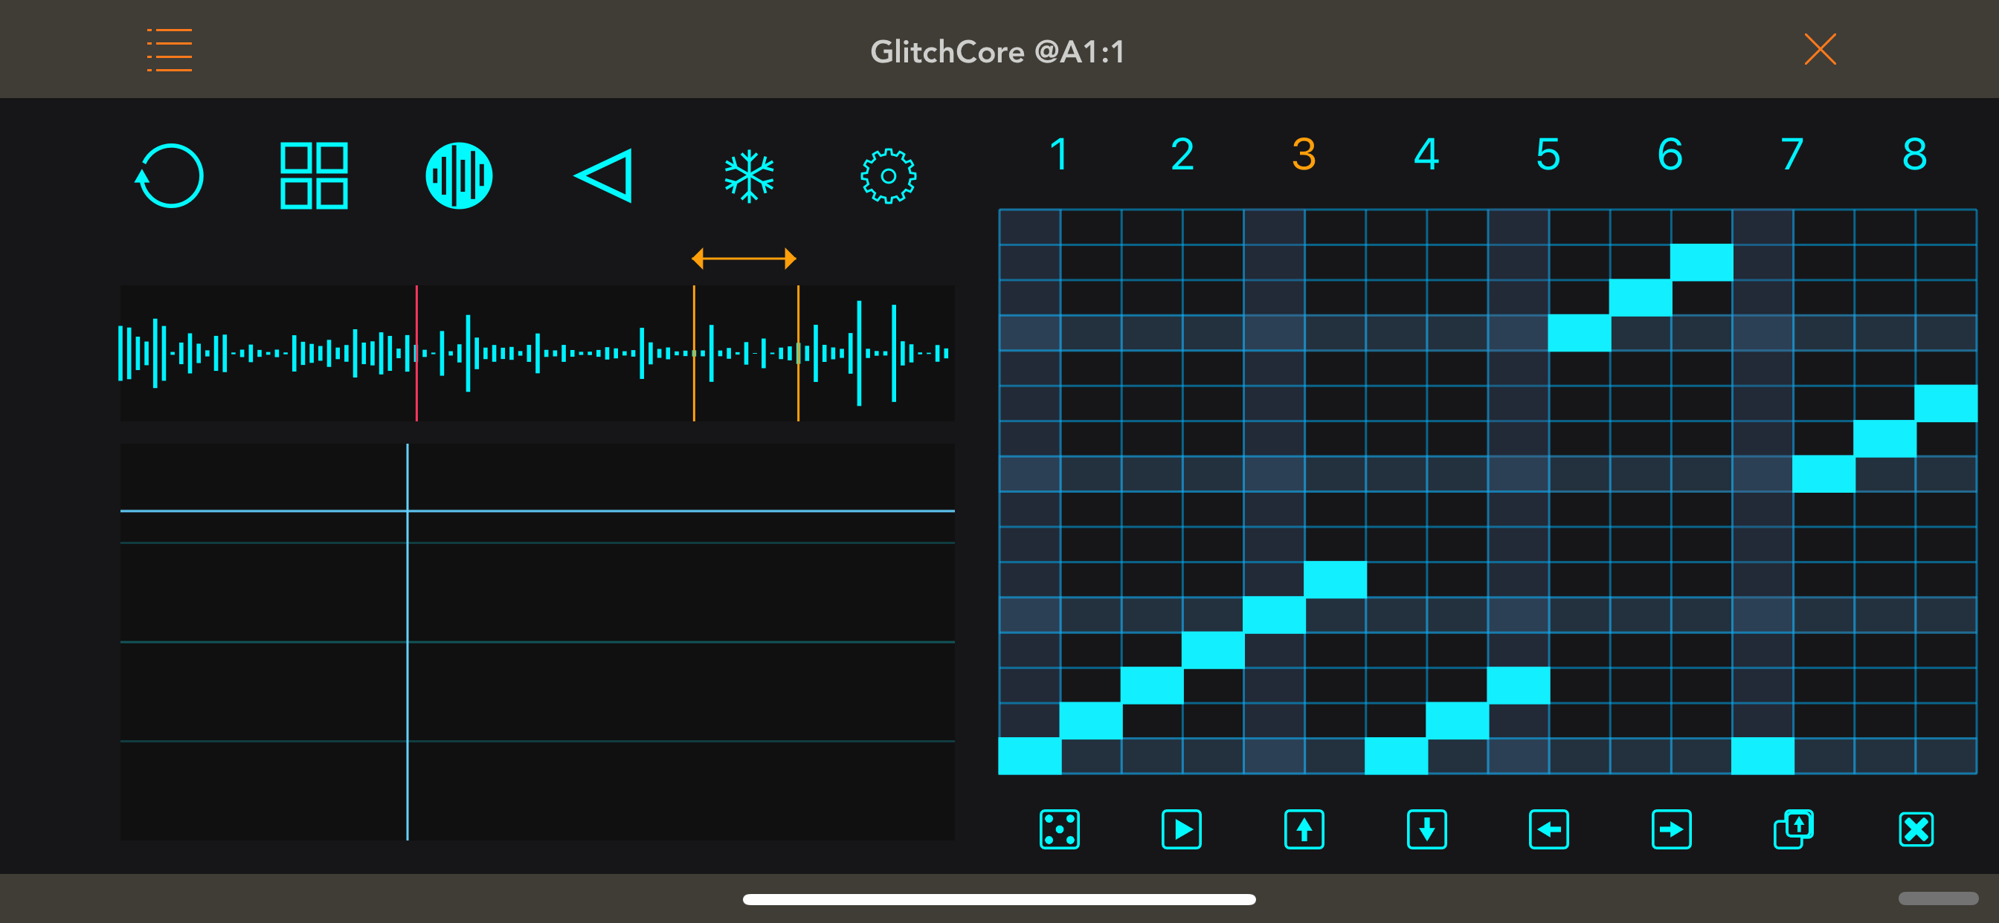Clear the pattern with the X box icon
The width and height of the screenshot is (1999, 923).
(1915, 829)
